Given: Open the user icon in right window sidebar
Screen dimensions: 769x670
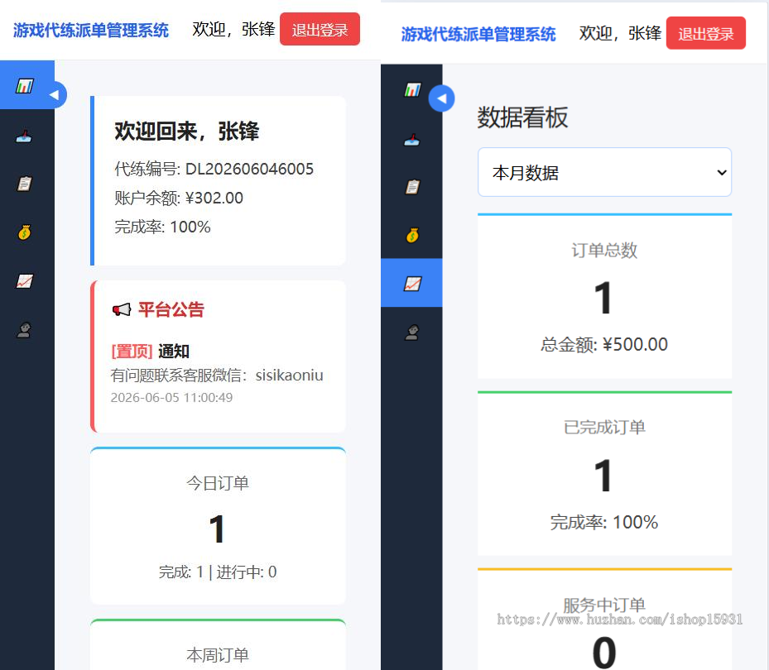Looking at the screenshot, I should (x=412, y=333).
